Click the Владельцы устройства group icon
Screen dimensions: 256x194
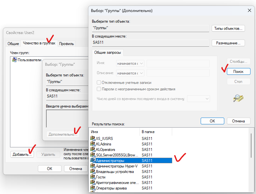(93, 172)
